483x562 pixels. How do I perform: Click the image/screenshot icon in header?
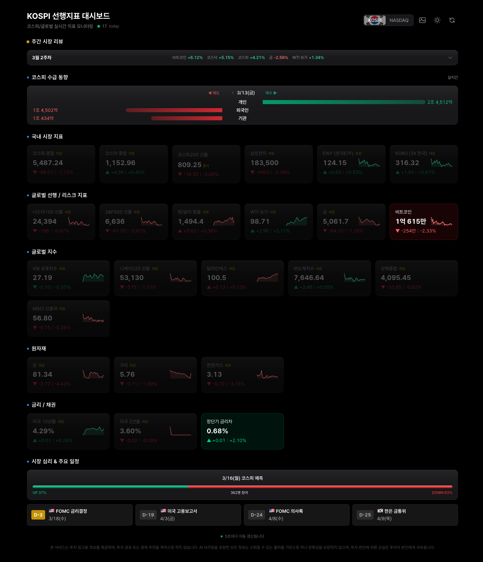pyautogui.click(x=422, y=20)
